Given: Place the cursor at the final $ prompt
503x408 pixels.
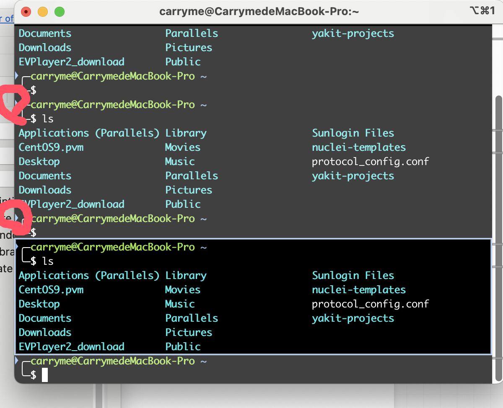Looking at the screenshot, I should coord(45,375).
